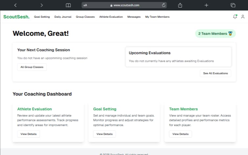
Task: Go to Daily Journal in navigation
Action: tap(63, 17)
